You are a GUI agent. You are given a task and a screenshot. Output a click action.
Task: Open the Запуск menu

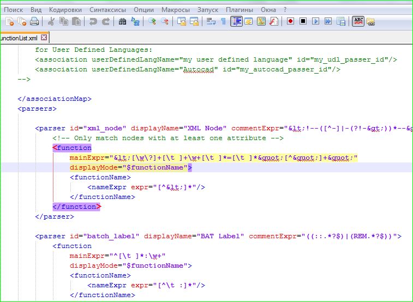[208, 10]
